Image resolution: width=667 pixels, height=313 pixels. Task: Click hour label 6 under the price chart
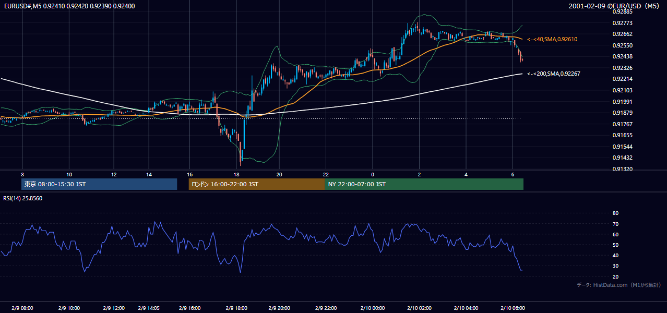[513, 174]
